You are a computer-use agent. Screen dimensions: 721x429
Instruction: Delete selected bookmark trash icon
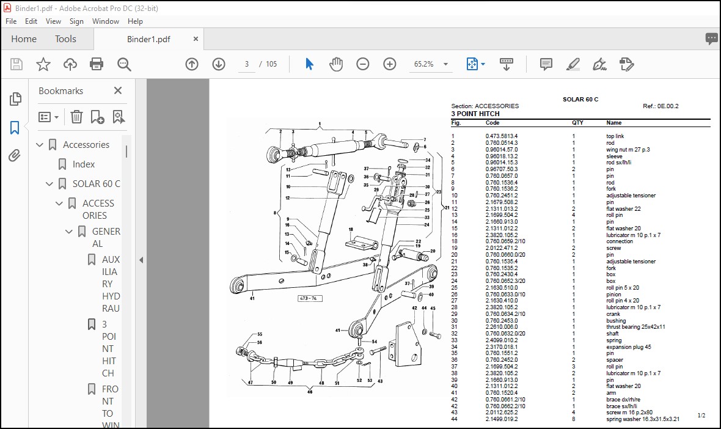pos(76,117)
